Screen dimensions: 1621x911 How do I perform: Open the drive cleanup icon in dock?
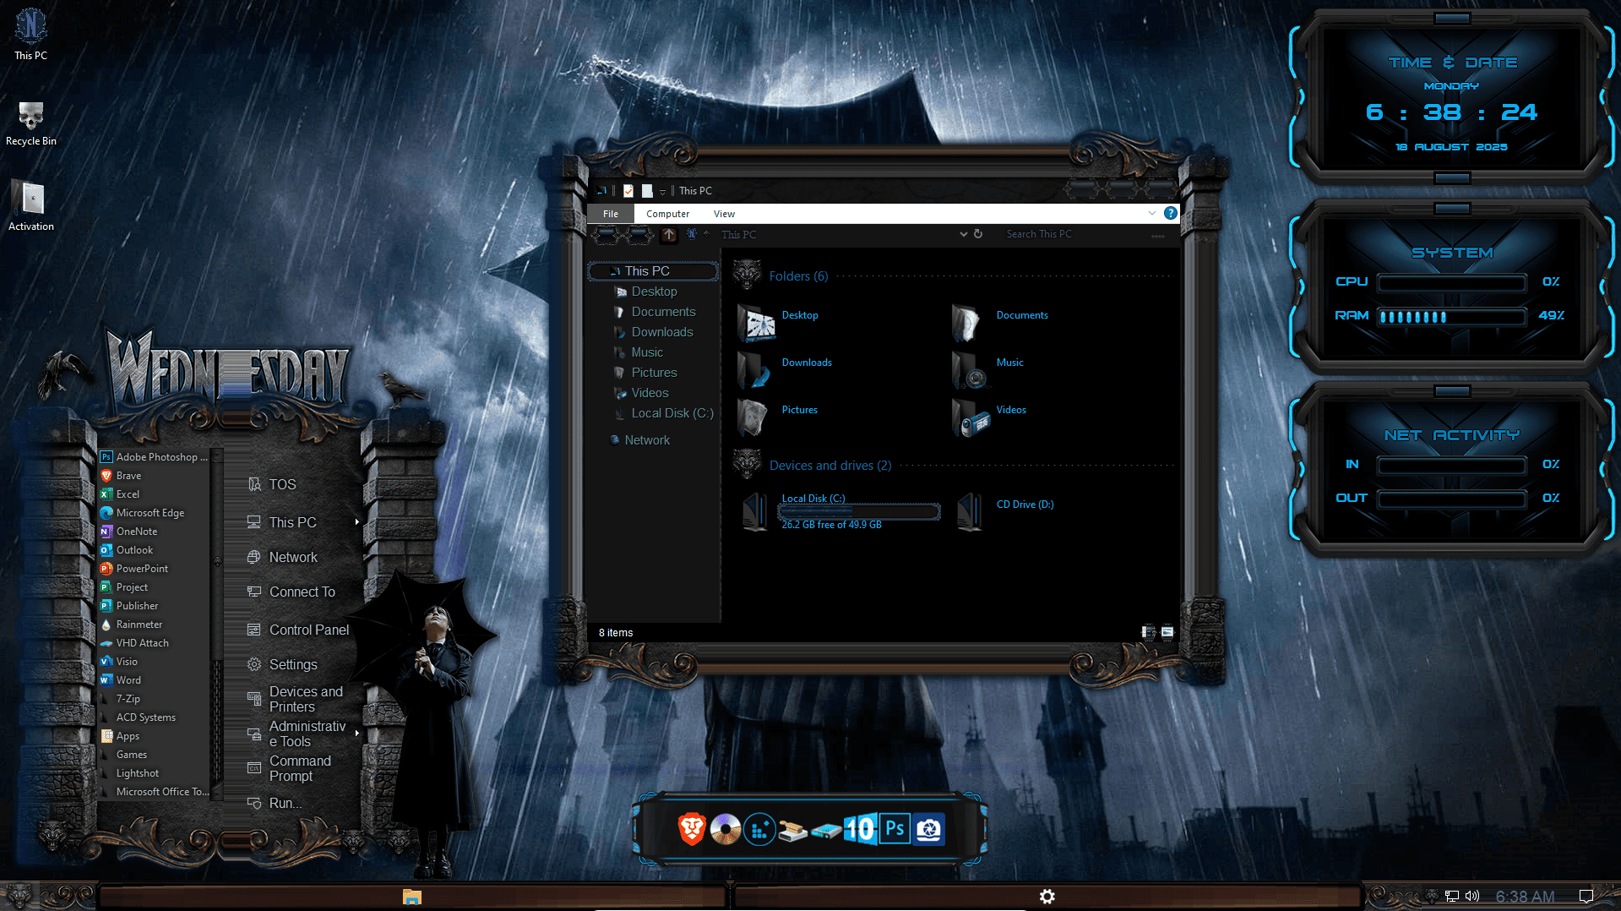(792, 832)
